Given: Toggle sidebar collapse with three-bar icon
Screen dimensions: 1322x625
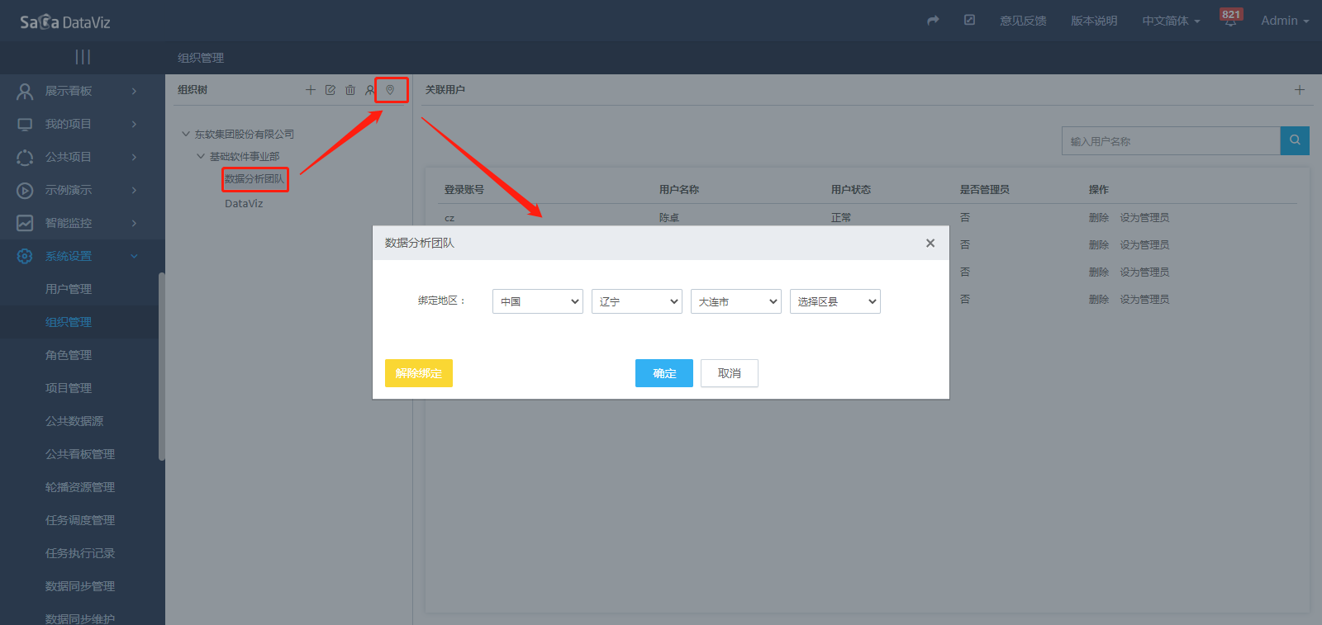Looking at the screenshot, I should (83, 57).
